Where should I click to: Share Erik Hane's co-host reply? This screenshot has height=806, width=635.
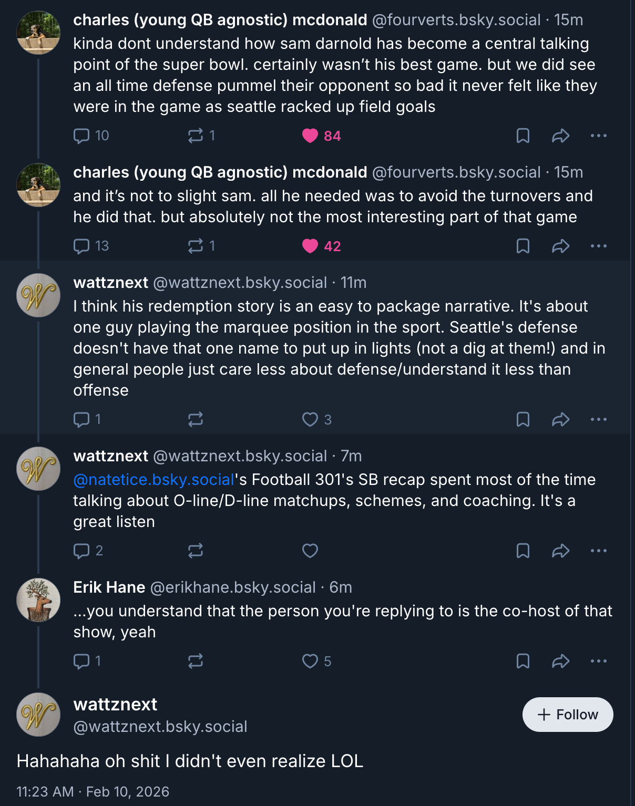tap(560, 661)
